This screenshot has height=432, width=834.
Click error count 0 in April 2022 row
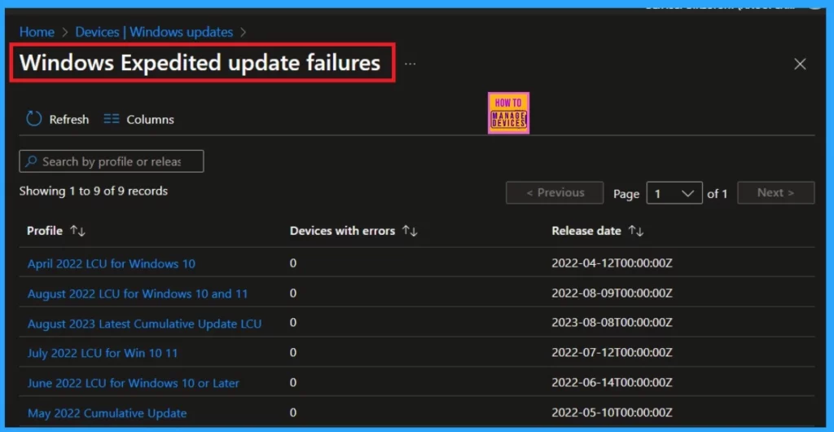point(293,263)
